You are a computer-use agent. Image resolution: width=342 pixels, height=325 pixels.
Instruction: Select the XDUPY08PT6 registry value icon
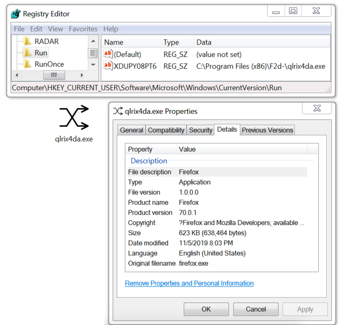pyautogui.click(x=108, y=66)
